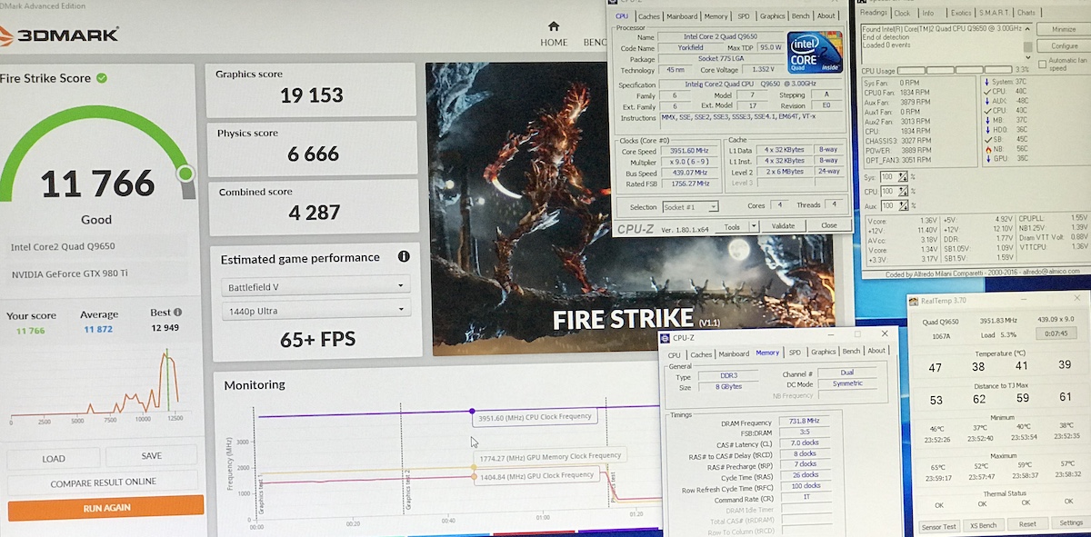Click the Physics score value 6 666

[313, 154]
